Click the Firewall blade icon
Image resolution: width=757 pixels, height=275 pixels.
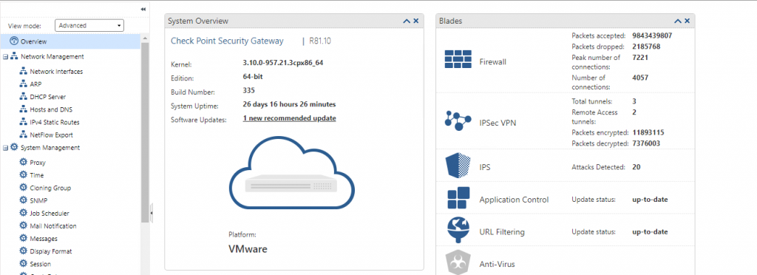(458, 59)
